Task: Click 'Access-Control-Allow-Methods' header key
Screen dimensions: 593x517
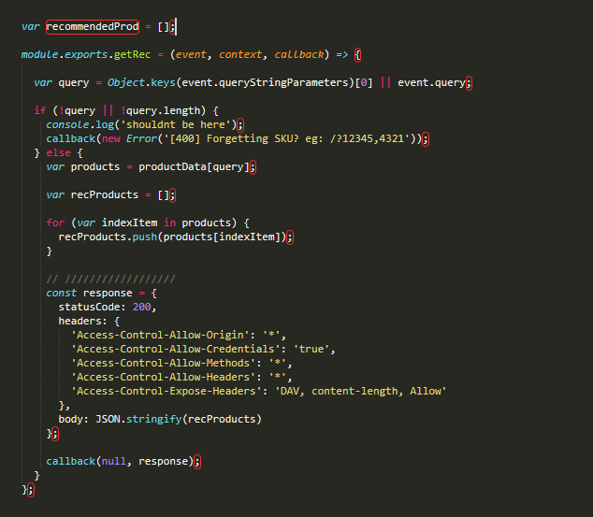Action: [163, 363]
